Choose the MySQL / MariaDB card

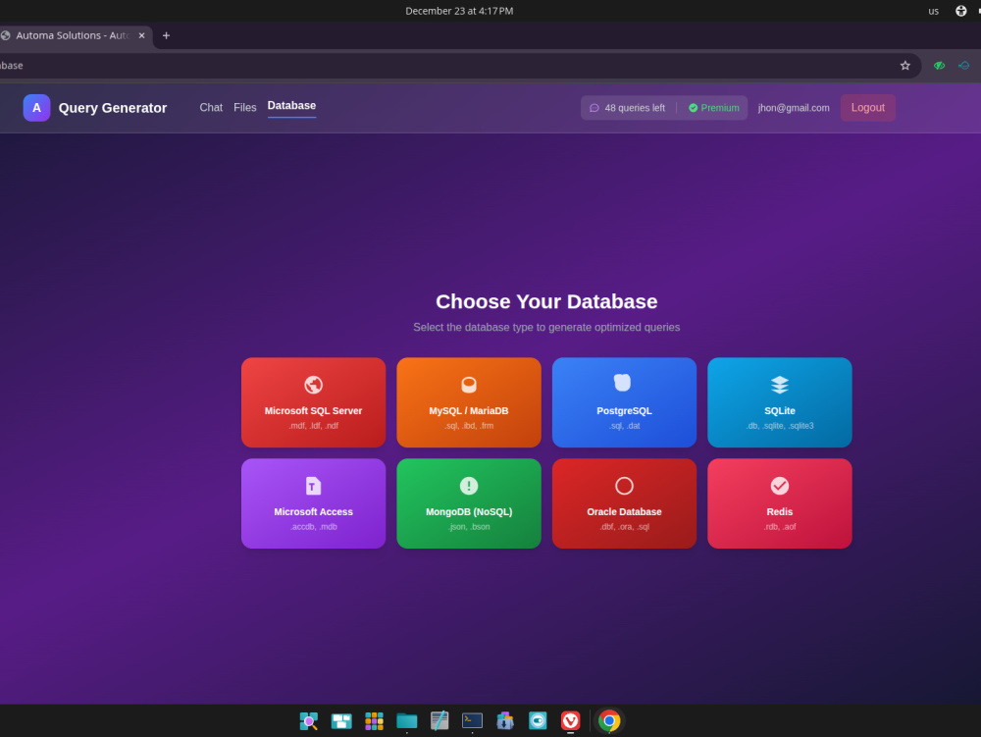click(469, 402)
